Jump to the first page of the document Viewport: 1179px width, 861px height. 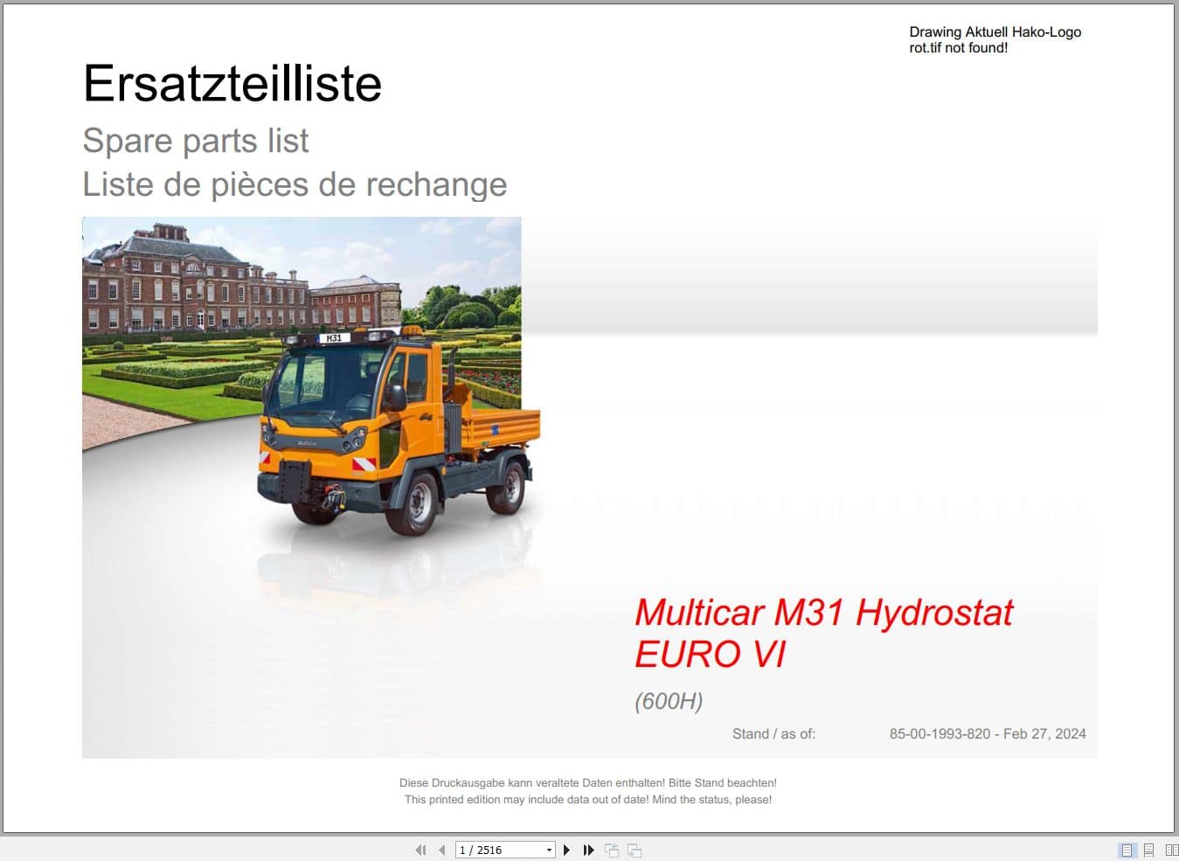click(x=420, y=849)
